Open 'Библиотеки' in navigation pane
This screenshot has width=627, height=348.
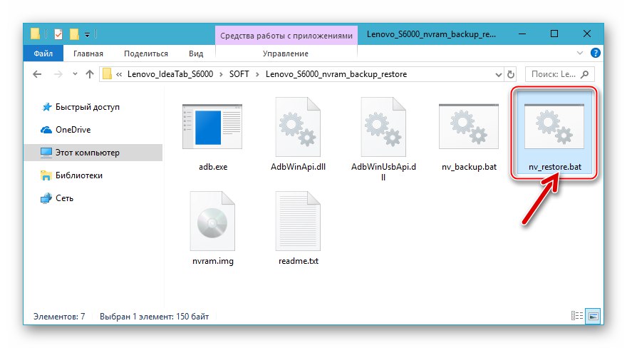79,175
